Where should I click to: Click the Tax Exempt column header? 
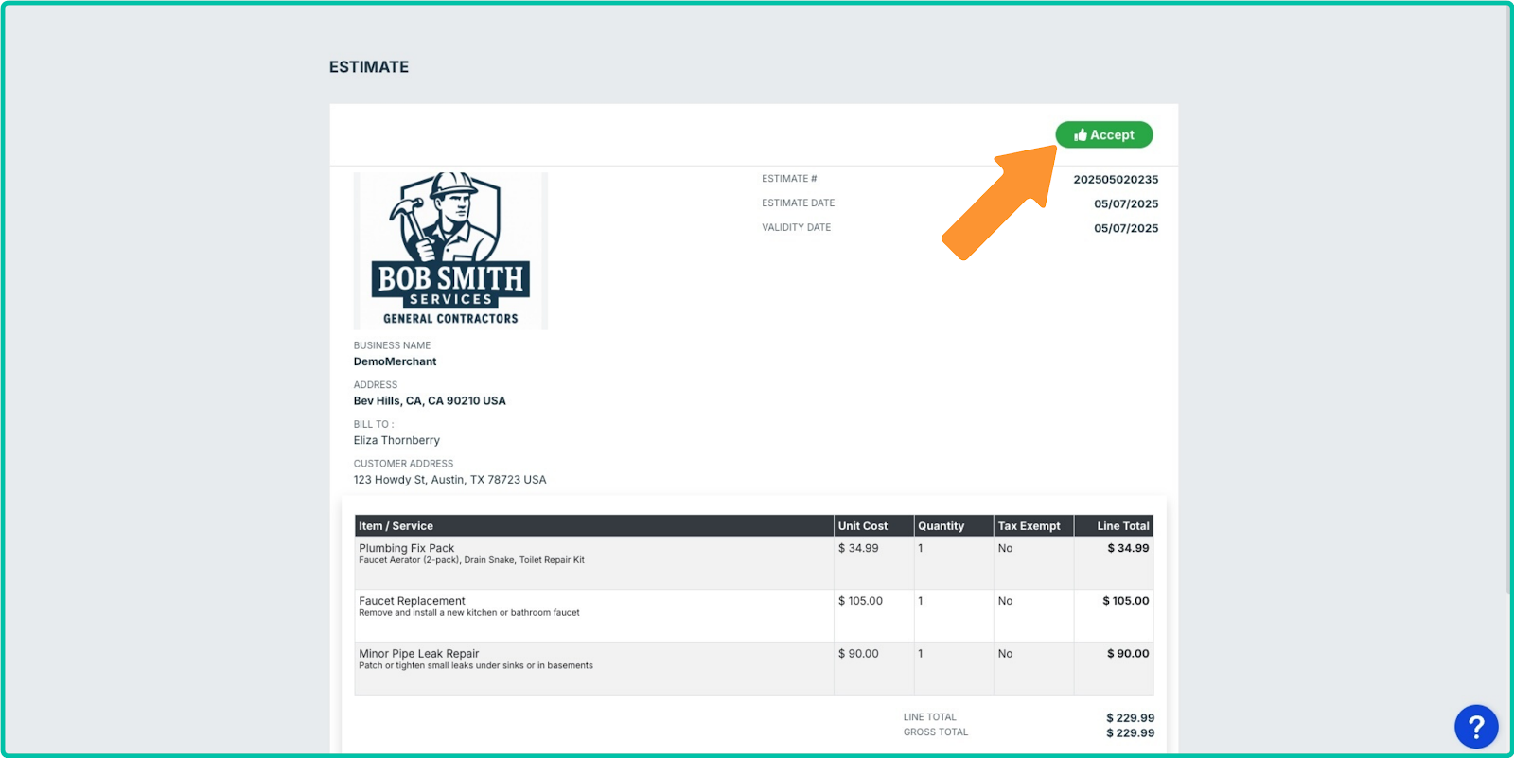[1029, 526]
